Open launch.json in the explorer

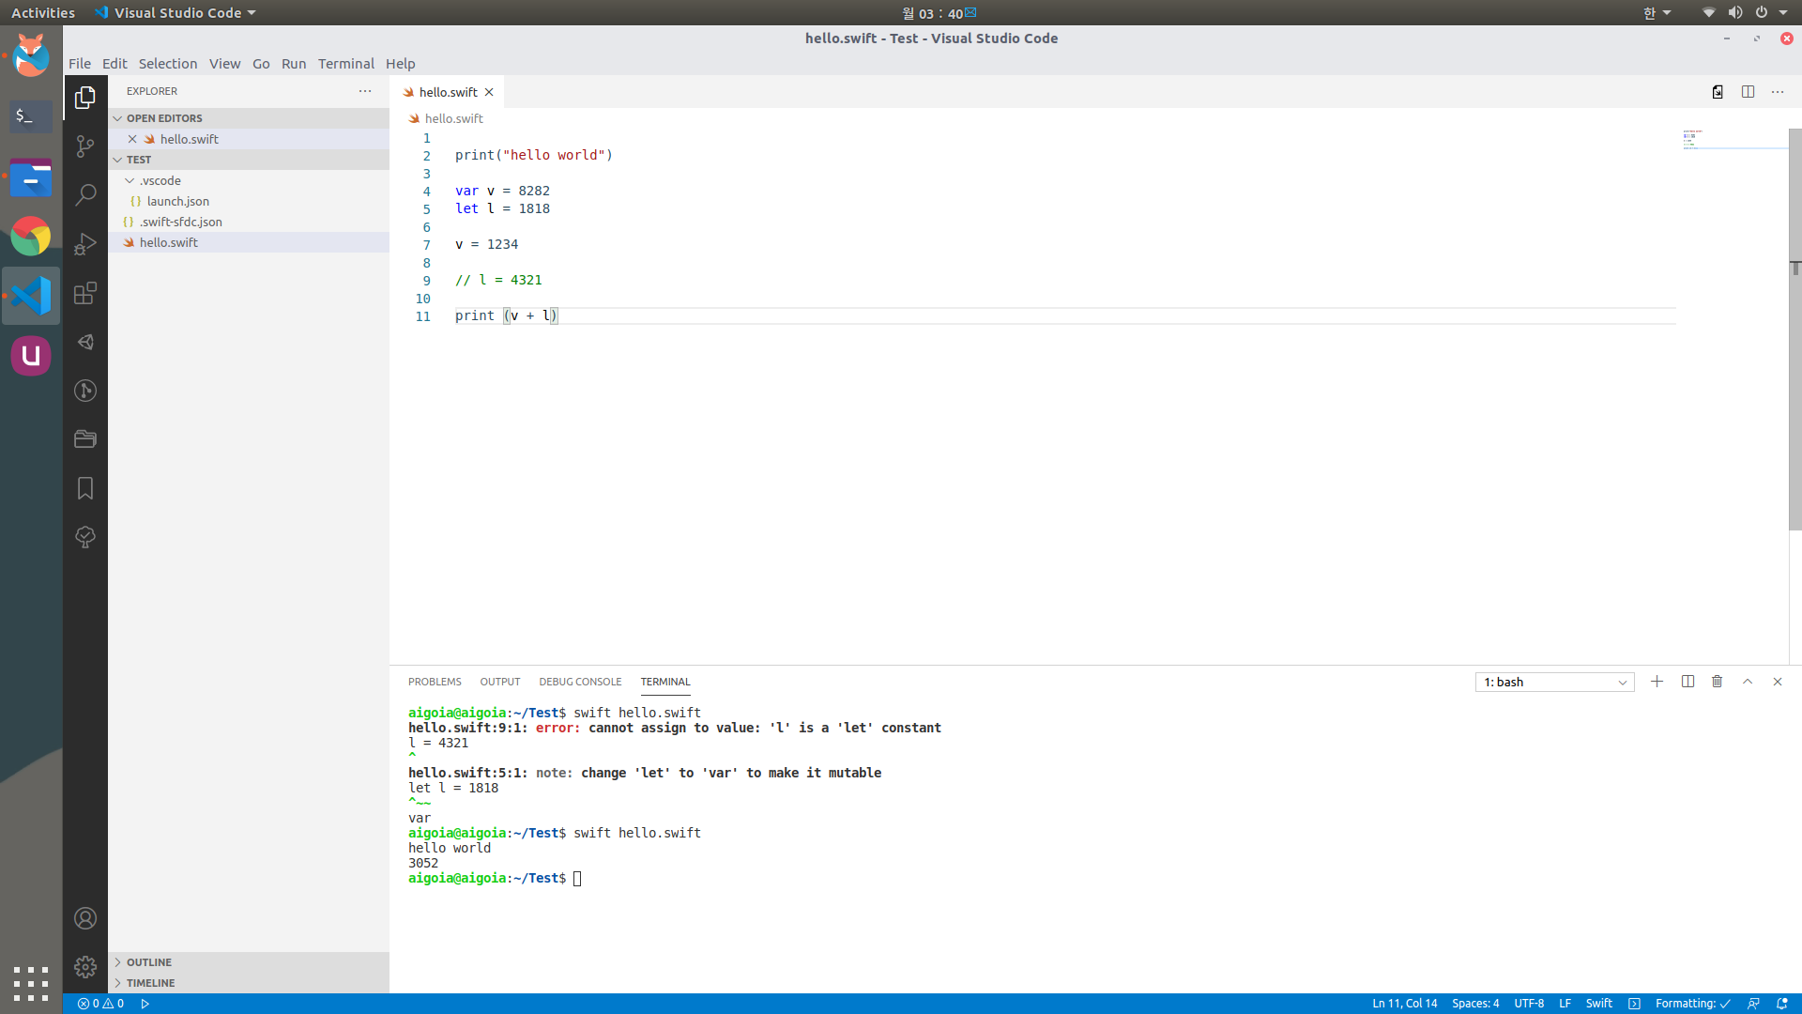(x=177, y=201)
